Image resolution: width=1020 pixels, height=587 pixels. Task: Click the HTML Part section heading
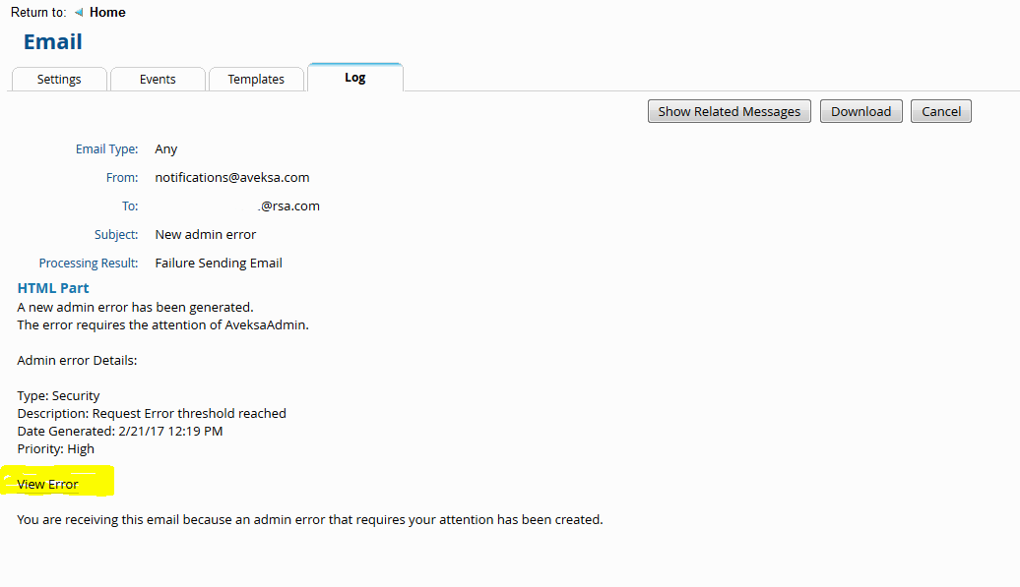53,288
